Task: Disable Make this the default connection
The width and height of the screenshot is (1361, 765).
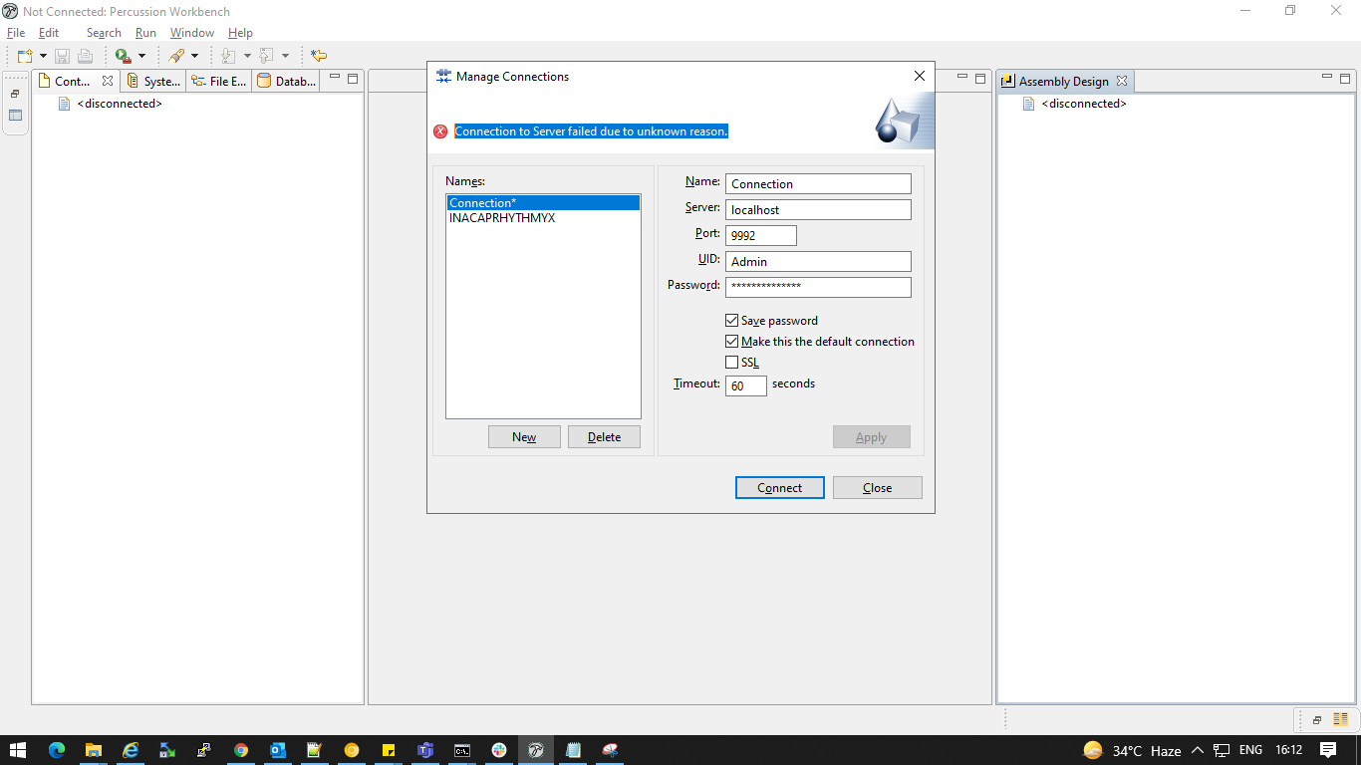Action: pyautogui.click(x=732, y=341)
